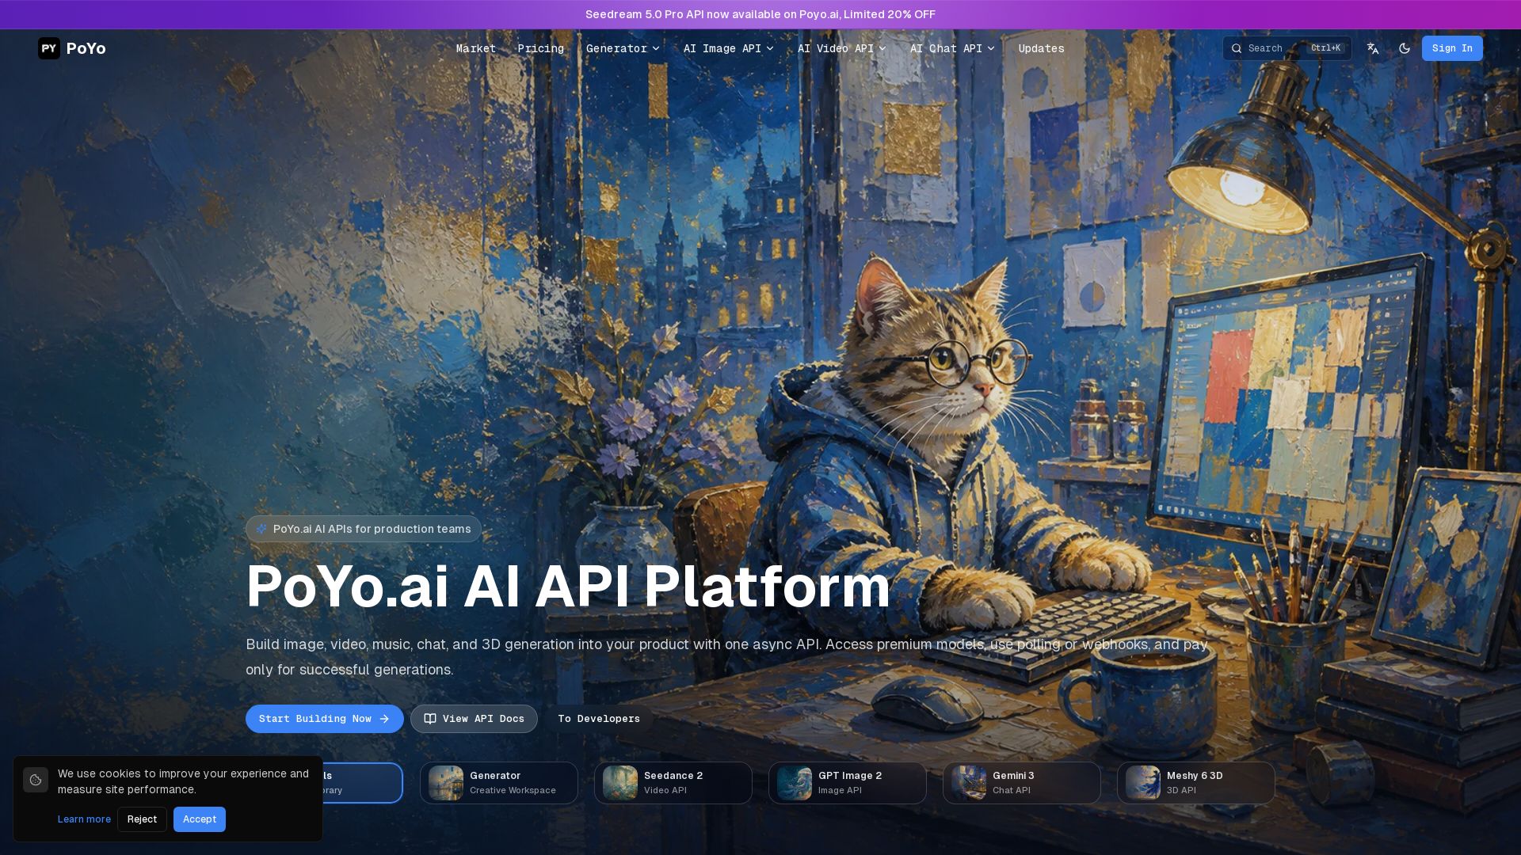Viewport: 1521px width, 855px height.
Task: Click View API Docs button
Action: (474, 719)
